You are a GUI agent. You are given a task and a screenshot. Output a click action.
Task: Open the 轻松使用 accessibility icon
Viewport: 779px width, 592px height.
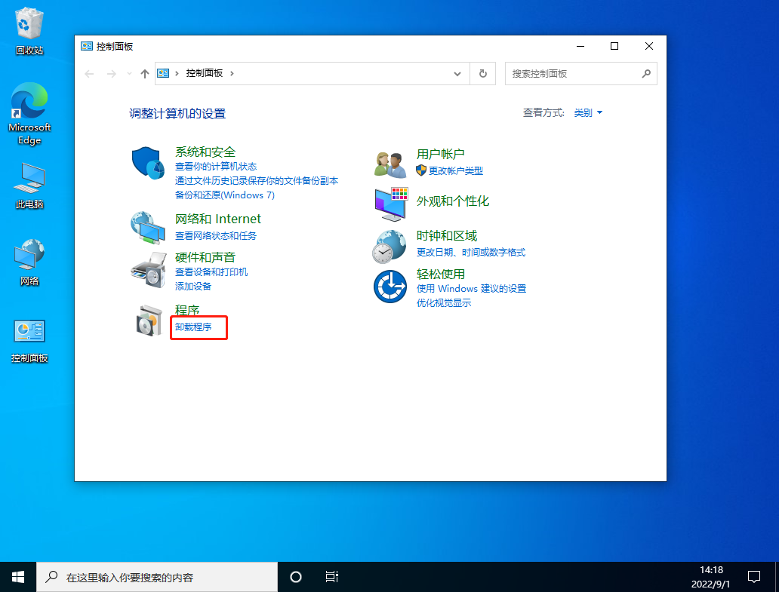tap(389, 286)
